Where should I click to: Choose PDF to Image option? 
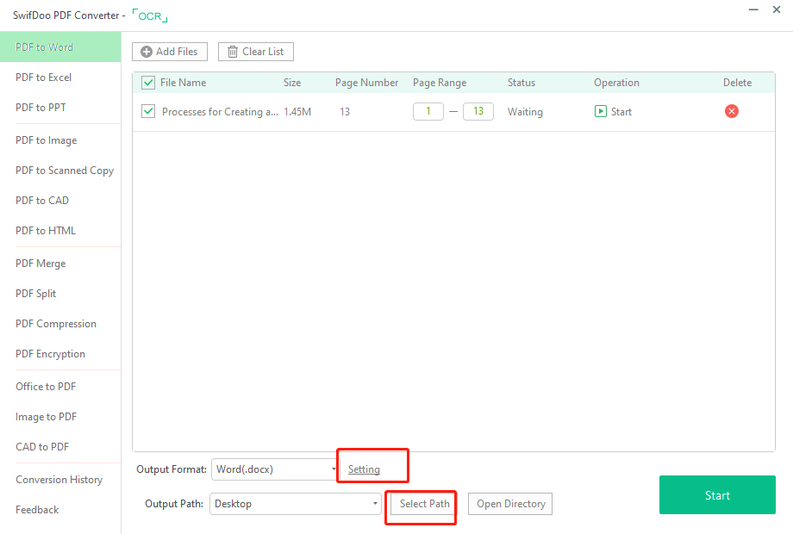click(46, 140)
